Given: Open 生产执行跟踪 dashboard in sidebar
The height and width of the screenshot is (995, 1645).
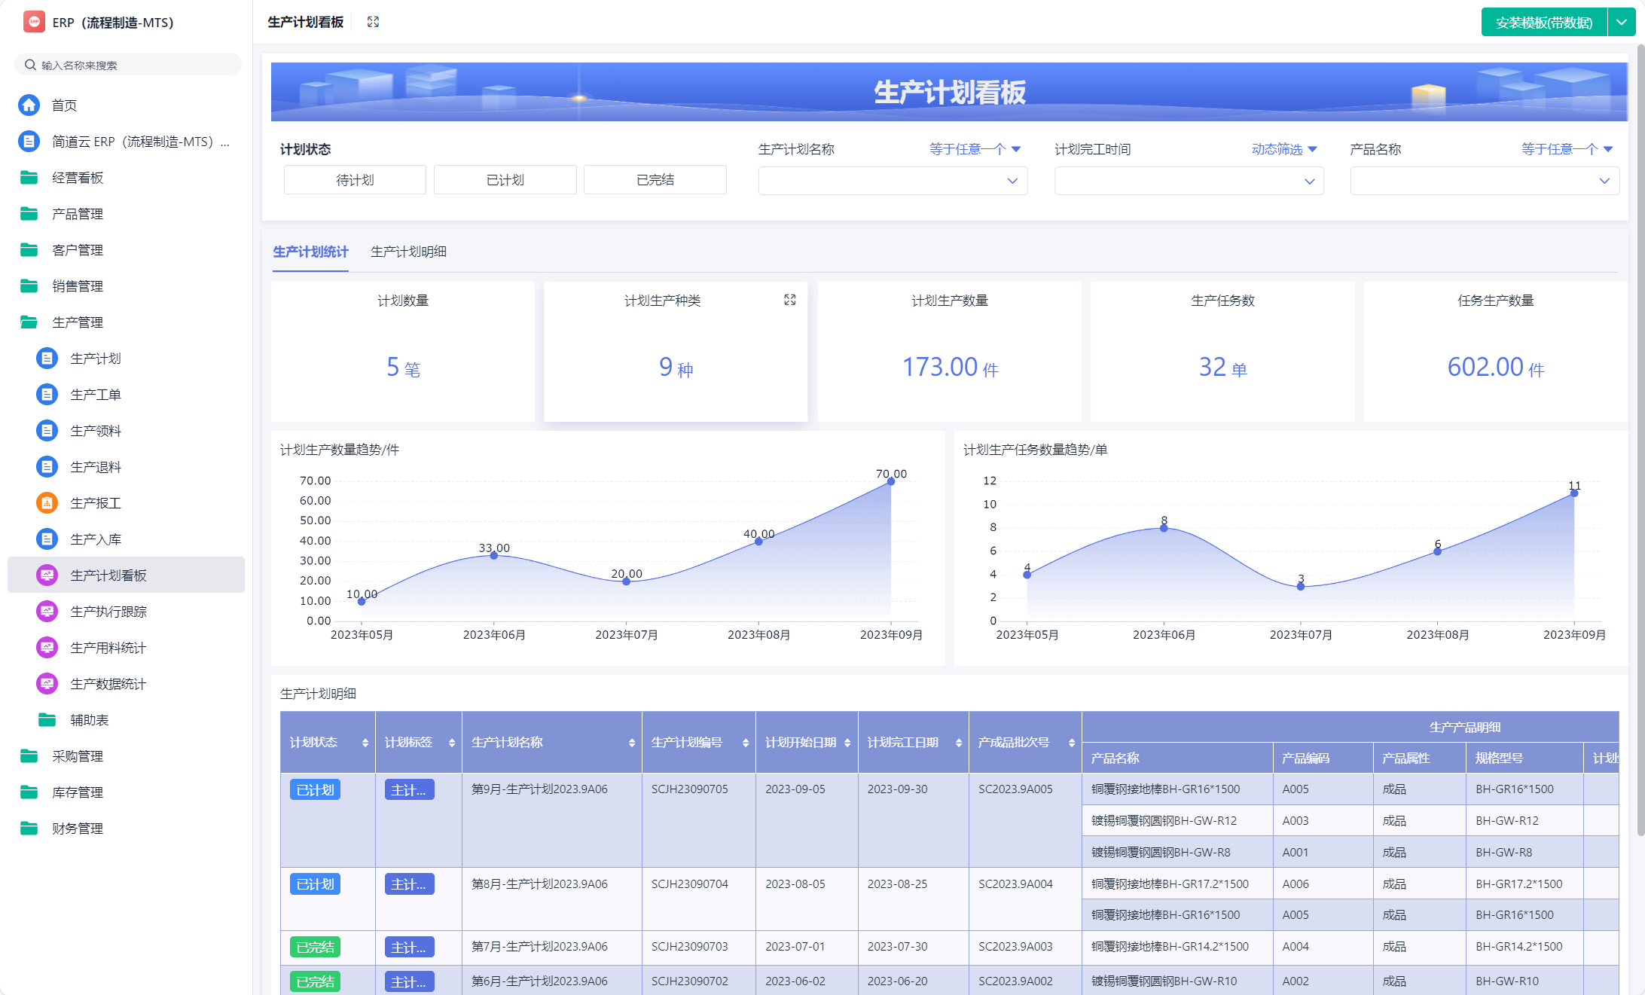Looking at the screenshot, I should [x=108, y=612].
